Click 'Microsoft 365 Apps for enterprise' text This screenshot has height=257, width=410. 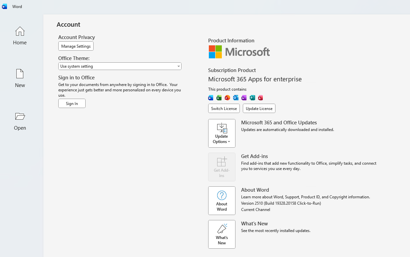coord(255,79)
